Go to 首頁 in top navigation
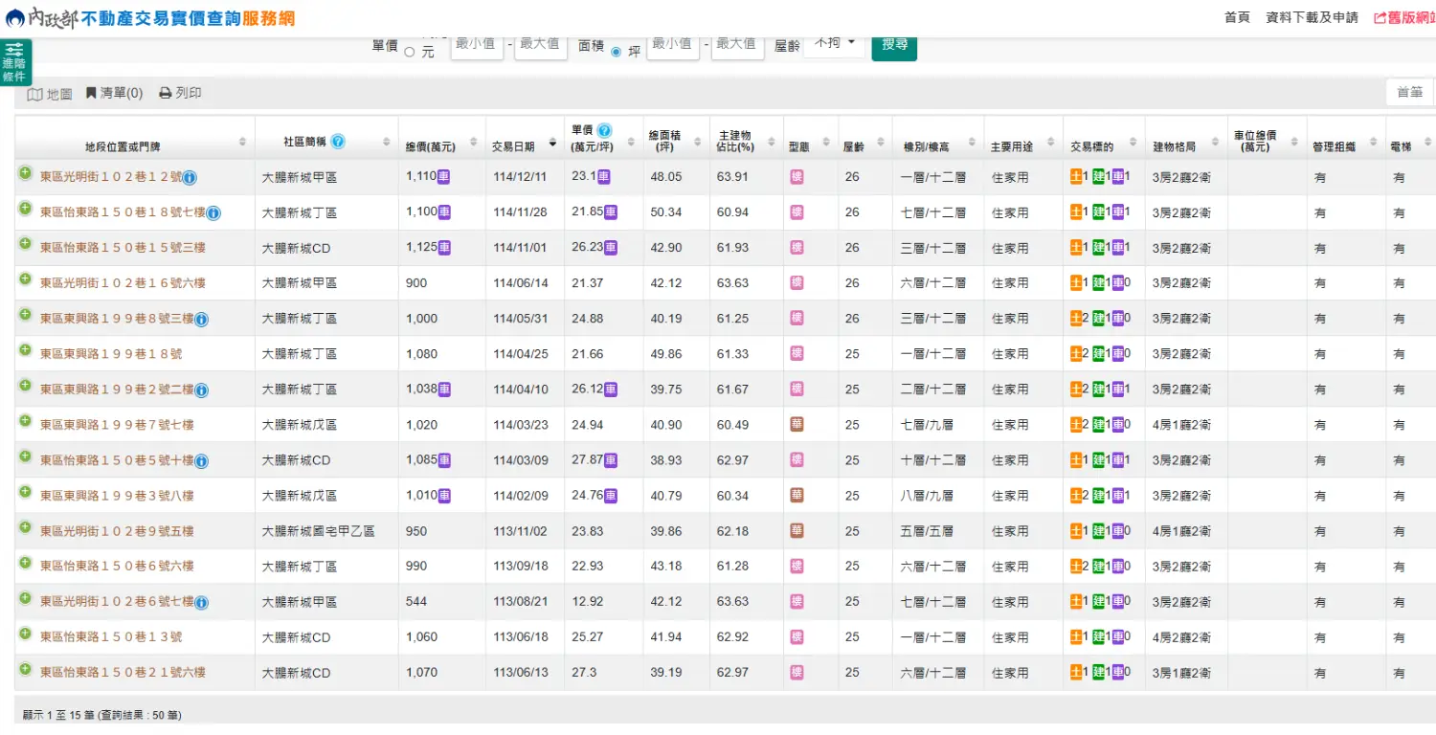The height and width of the screenshot is (735, 1436). point(1236,17)
